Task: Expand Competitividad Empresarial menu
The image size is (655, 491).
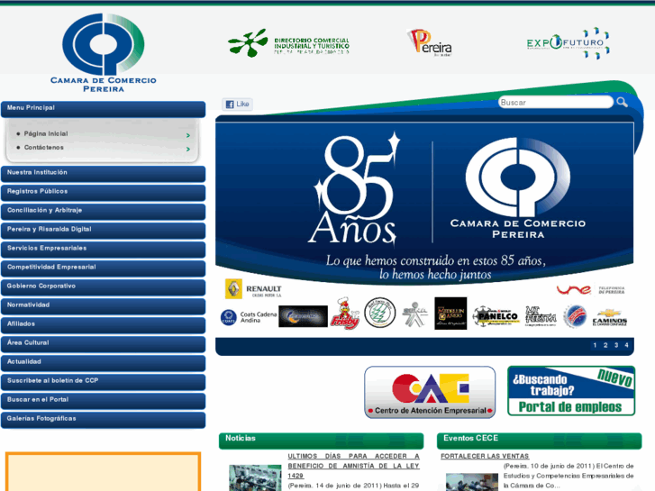Action: tap(104, 268)
